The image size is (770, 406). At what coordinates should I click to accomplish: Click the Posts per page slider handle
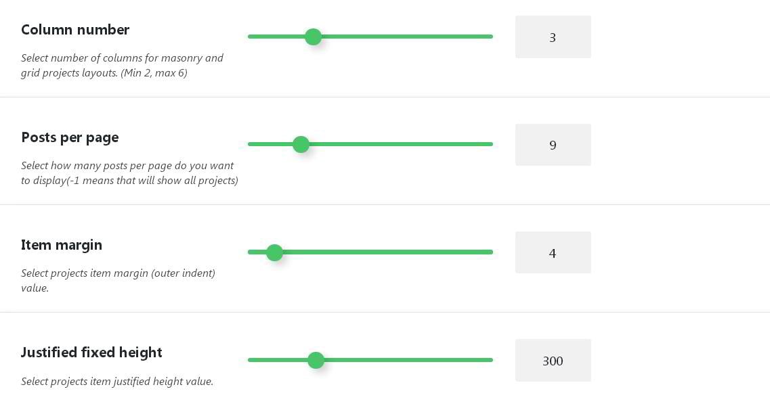[x=301, y=144]
